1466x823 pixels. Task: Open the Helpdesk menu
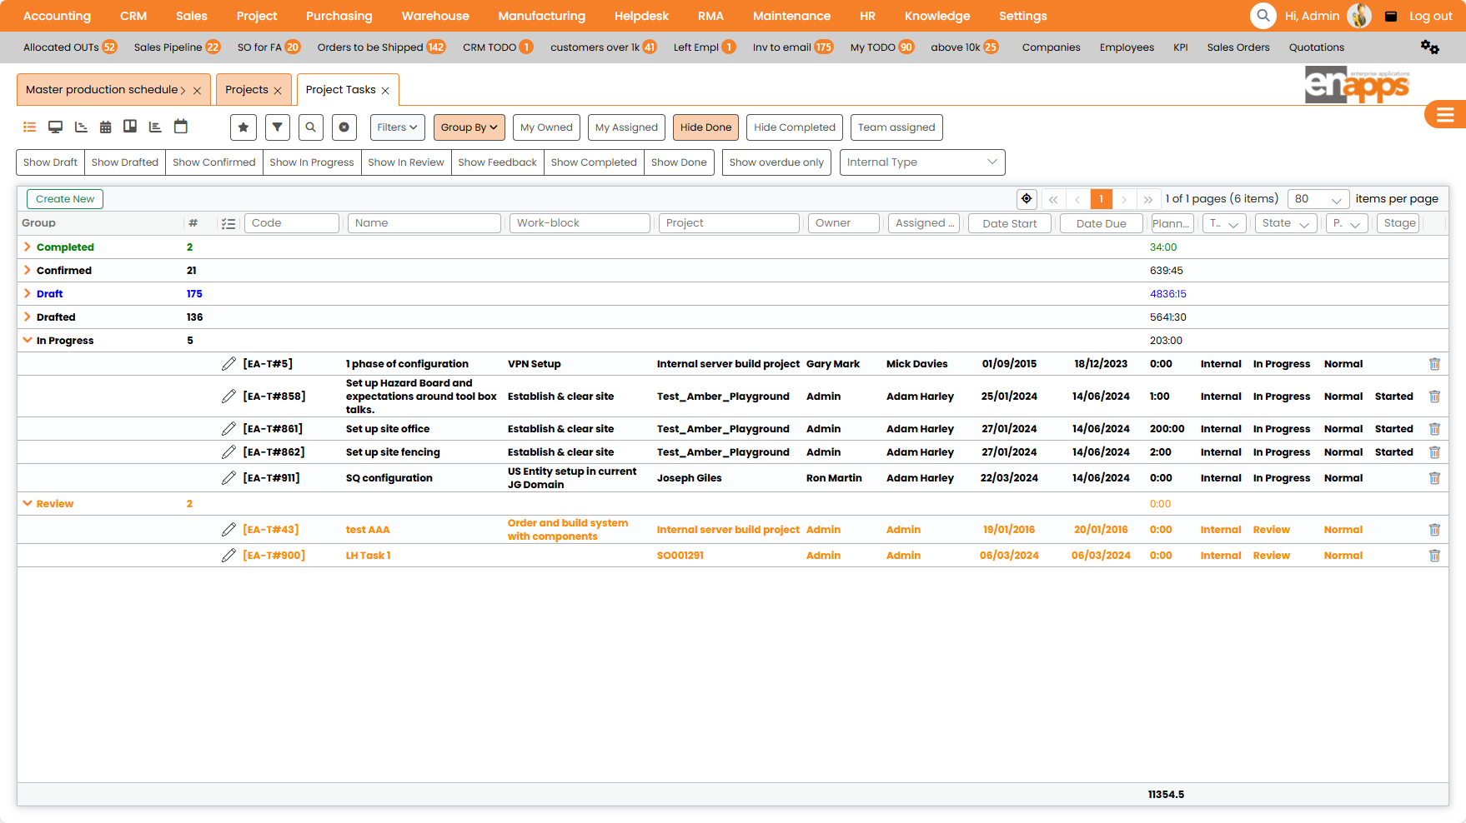click(x=641, y=16)
